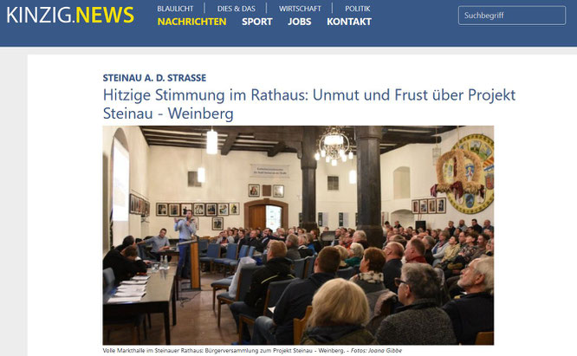Open the Blaulicht section
Screen dimensions: 577x356
pos(175,9)
